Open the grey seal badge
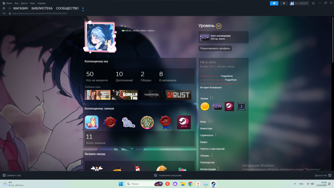Viewport: 334px width, 188px height. 128,122
